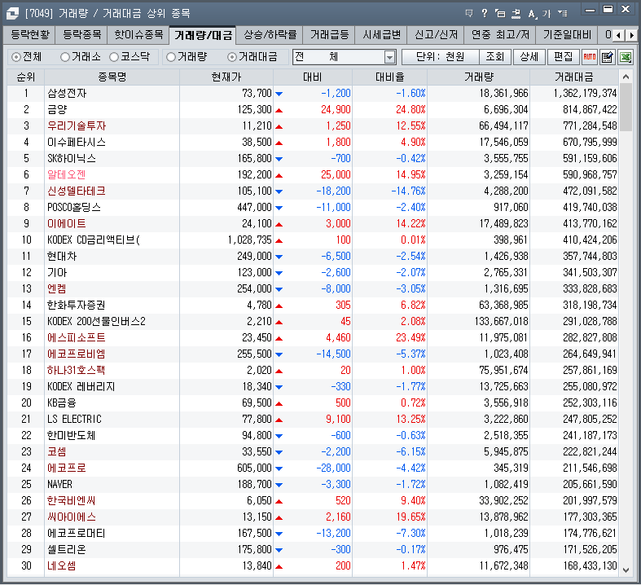Select 에코프로비엠 stock name

[77, 354]
